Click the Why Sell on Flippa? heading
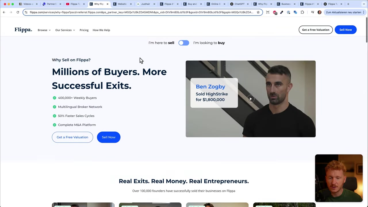This screenshot has width=368, height=207. (x=71, y=60)
